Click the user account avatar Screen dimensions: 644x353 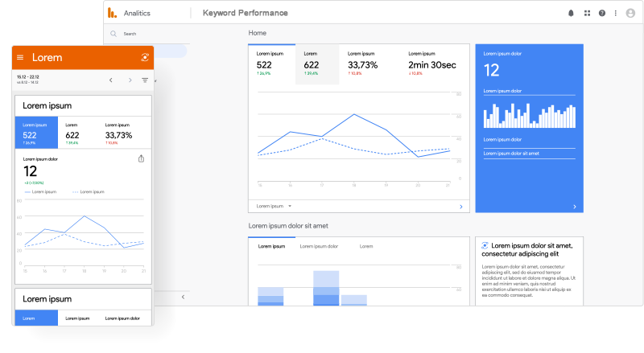click(x=630, y=14)
